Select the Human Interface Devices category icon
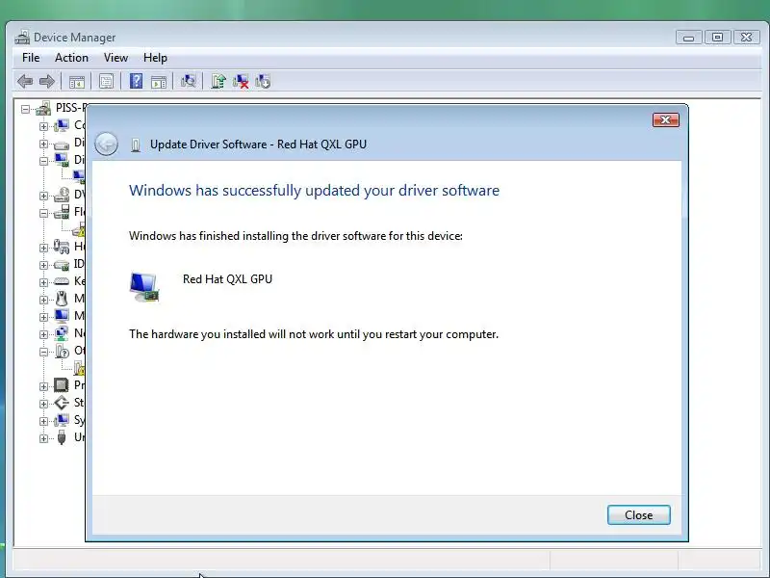Viewport: 770px width, 578px height. tap(62, 247)
